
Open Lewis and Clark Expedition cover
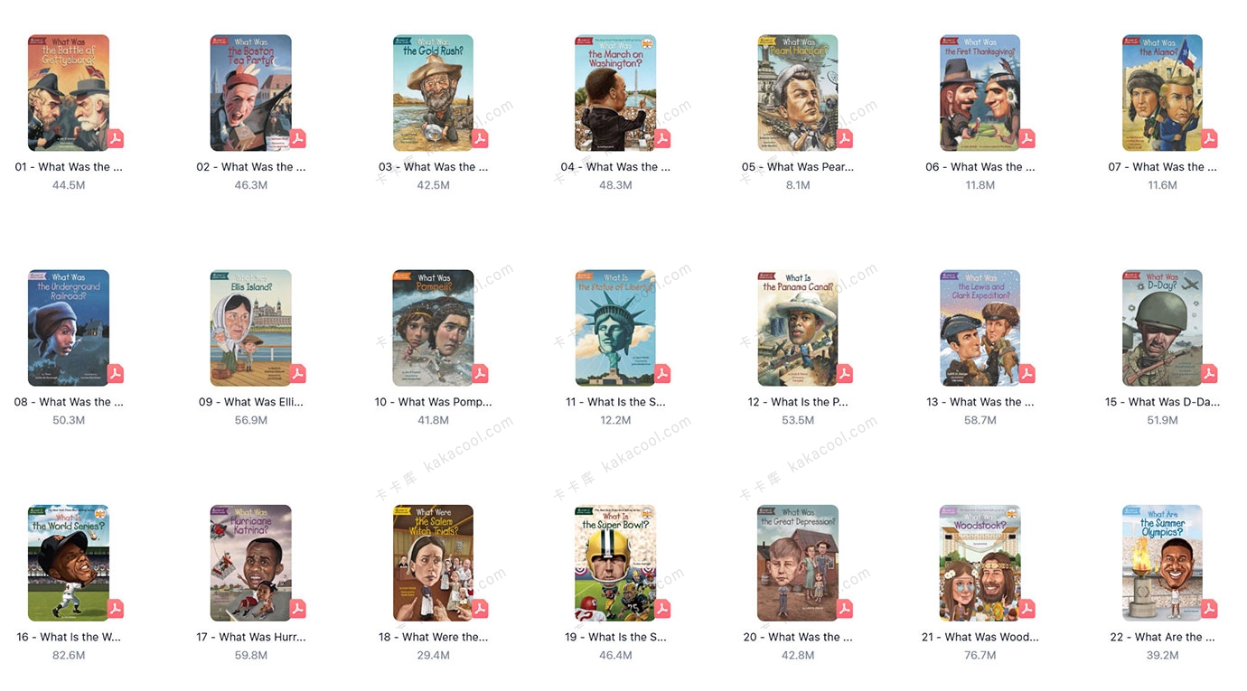980,328
